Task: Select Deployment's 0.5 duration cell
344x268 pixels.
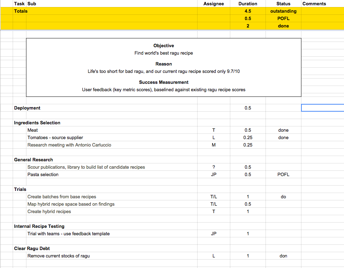Action: coord(248,108)
